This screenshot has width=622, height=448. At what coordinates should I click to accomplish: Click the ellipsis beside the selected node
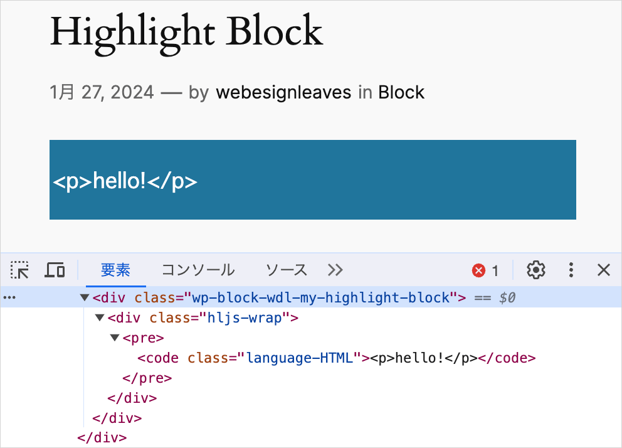pyautogui.click(x=9, y=298)
